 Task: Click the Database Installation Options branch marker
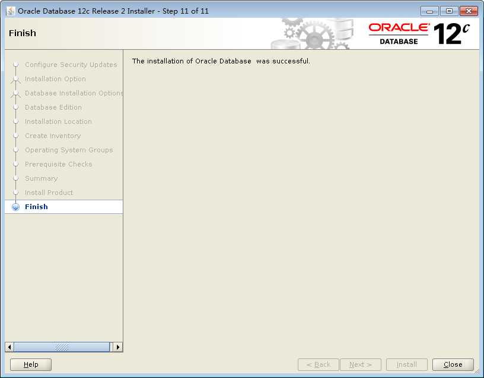point(16,93)
